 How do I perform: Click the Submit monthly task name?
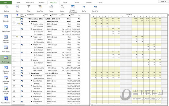[x=38, y=68]
